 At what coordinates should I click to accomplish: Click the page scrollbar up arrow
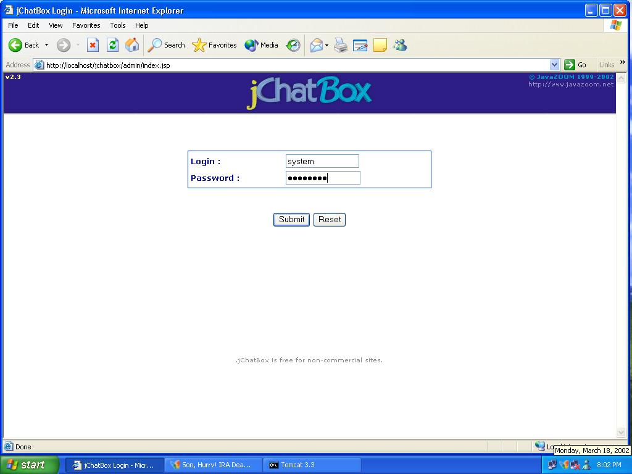pos(621,78)
